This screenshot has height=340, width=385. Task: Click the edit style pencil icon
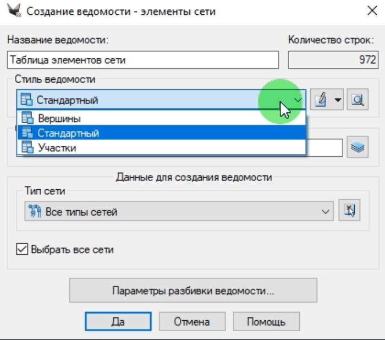point(321,100)
